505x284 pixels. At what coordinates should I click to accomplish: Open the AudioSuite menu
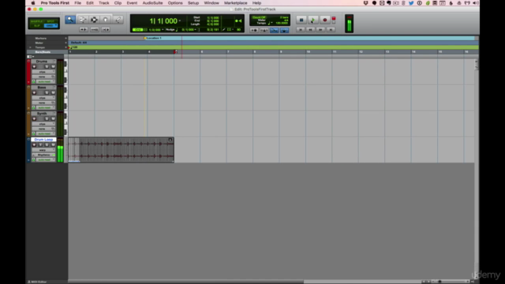152,3
